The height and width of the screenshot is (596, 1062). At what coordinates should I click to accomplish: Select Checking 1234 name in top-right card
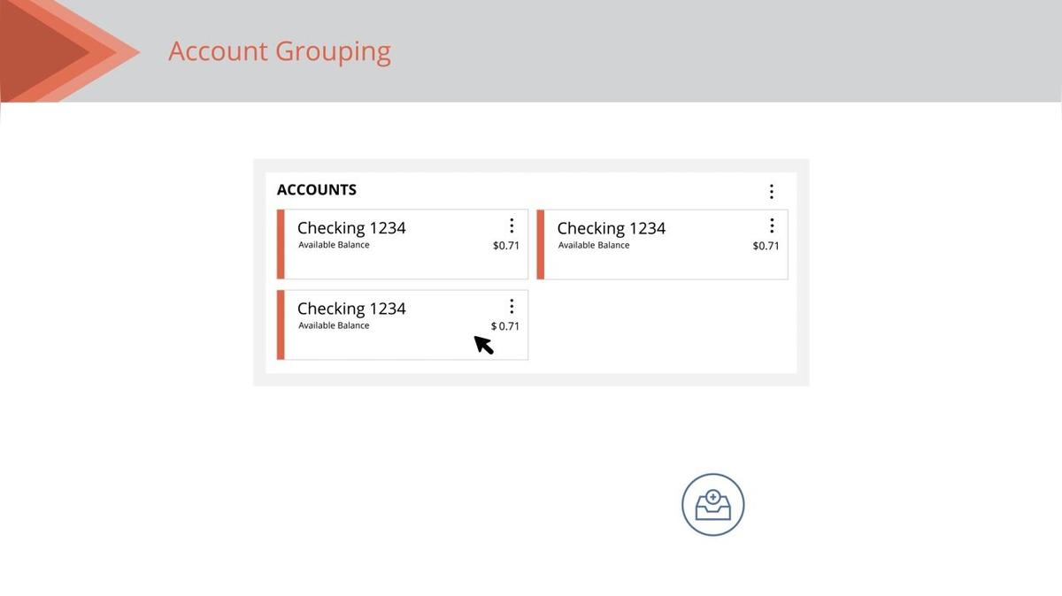click(x=611, y=228)
